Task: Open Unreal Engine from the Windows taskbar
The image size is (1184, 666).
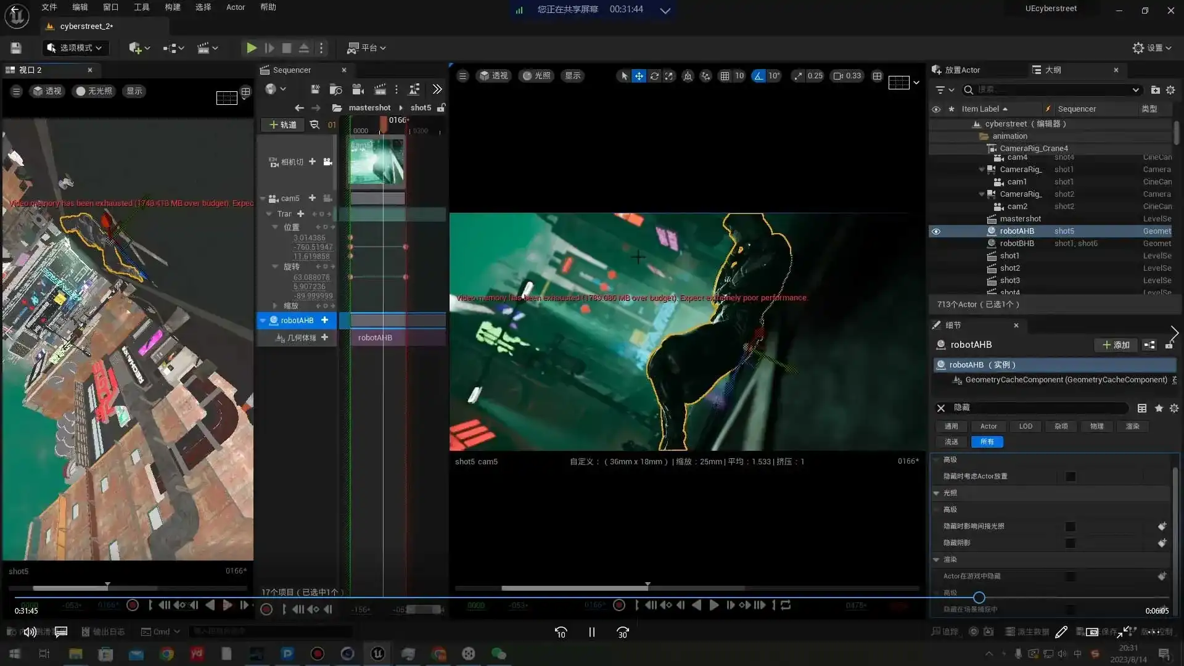Action: pos(377,654)
